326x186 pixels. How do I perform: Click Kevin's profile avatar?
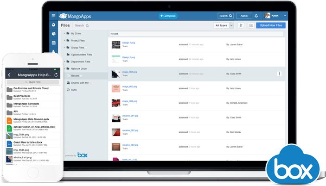coord(268,16)
